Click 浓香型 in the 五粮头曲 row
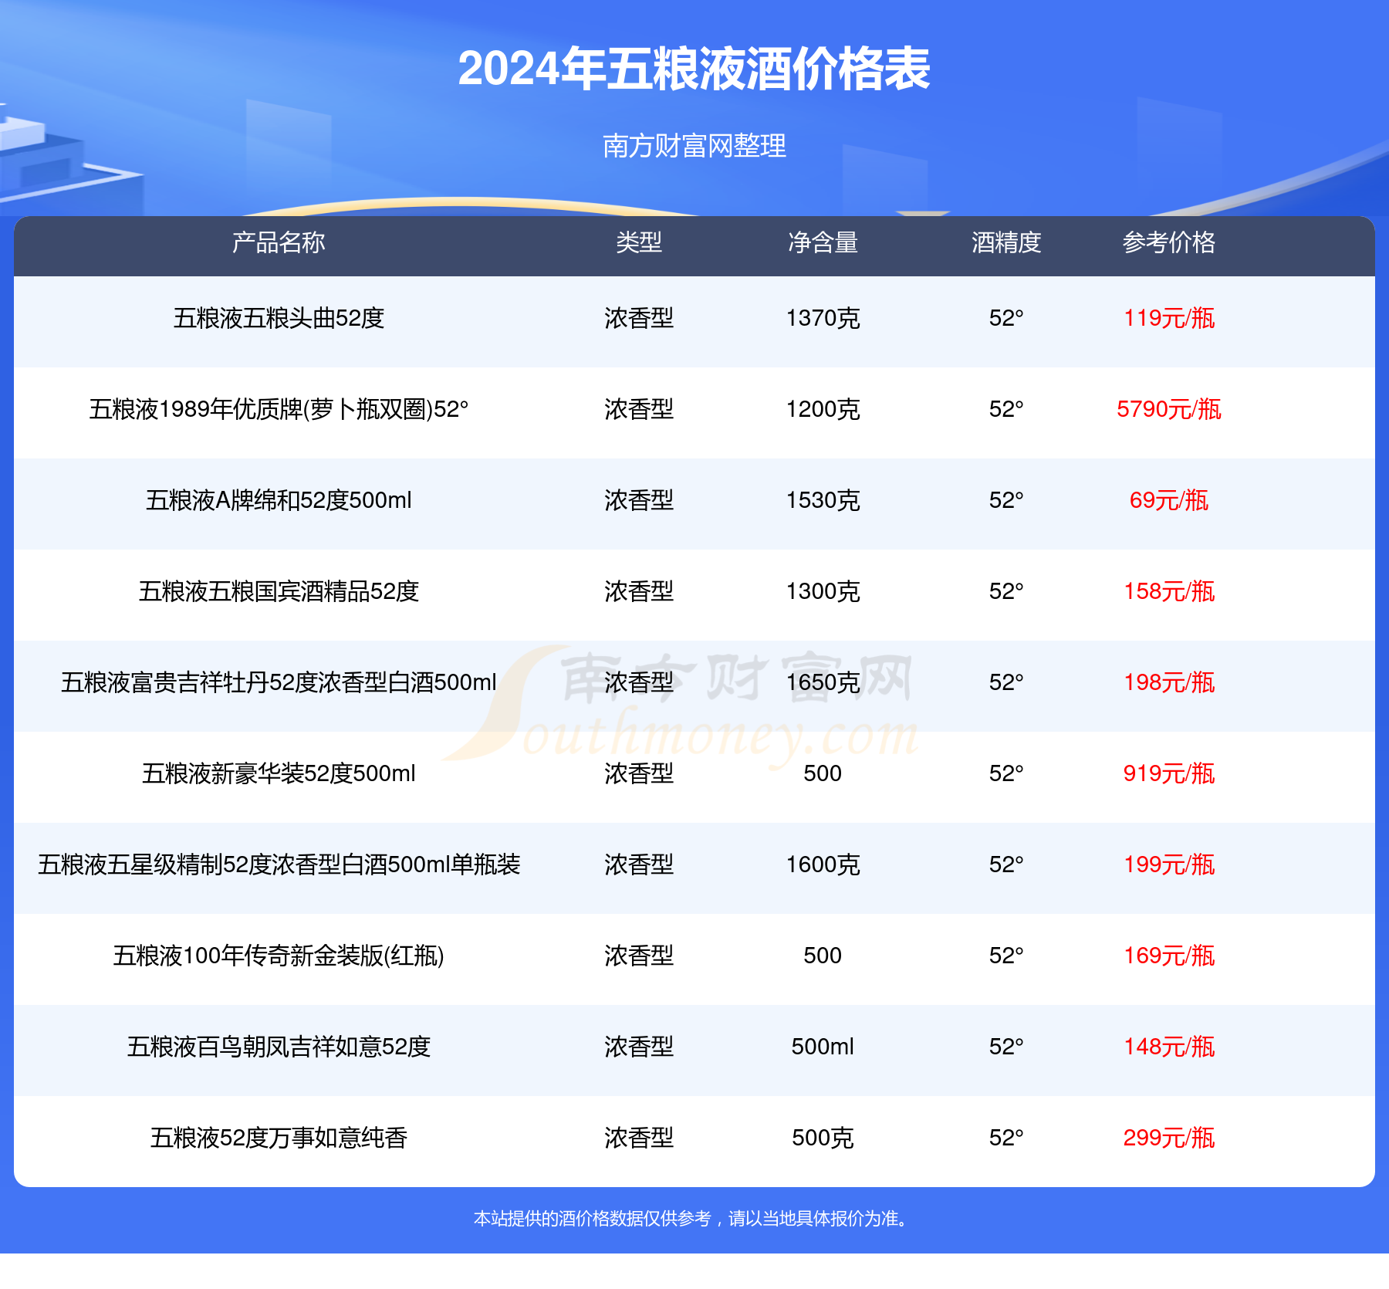The height and width of the screenshot is (1289, 1389). click(639, 318)
